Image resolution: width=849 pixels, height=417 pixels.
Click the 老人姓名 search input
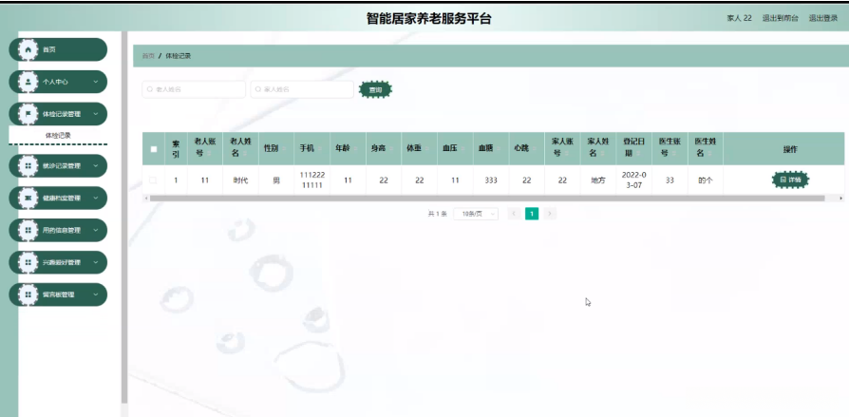[194, 89]
